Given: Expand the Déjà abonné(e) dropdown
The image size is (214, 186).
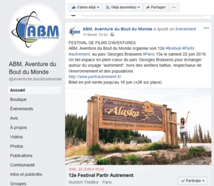Looking at the screenshot, I should point(123,7).
